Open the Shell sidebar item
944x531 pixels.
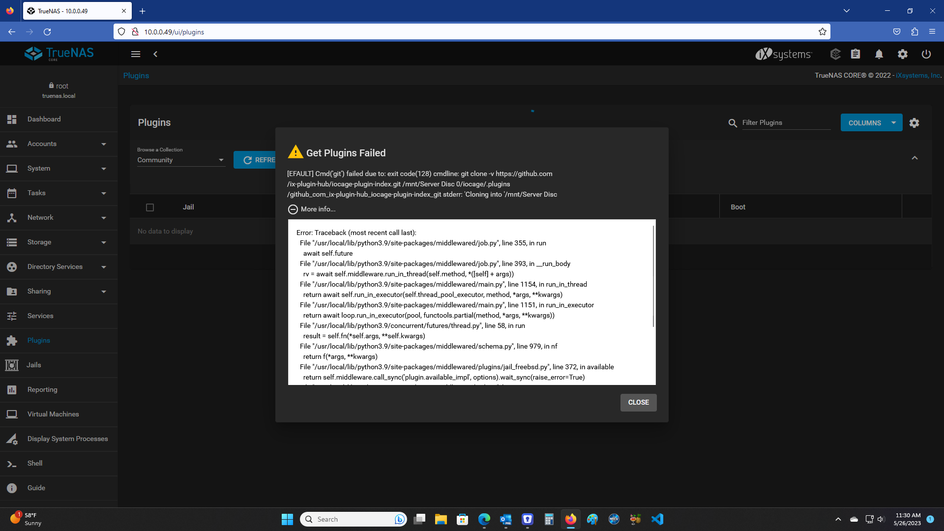pyautogui.click(x=35, y=463)
